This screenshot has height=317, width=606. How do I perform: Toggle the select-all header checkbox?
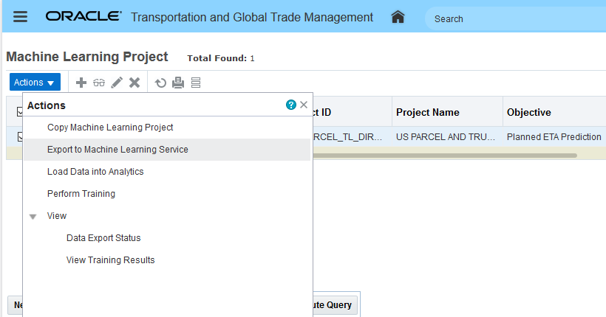click(x=20, y=112)
